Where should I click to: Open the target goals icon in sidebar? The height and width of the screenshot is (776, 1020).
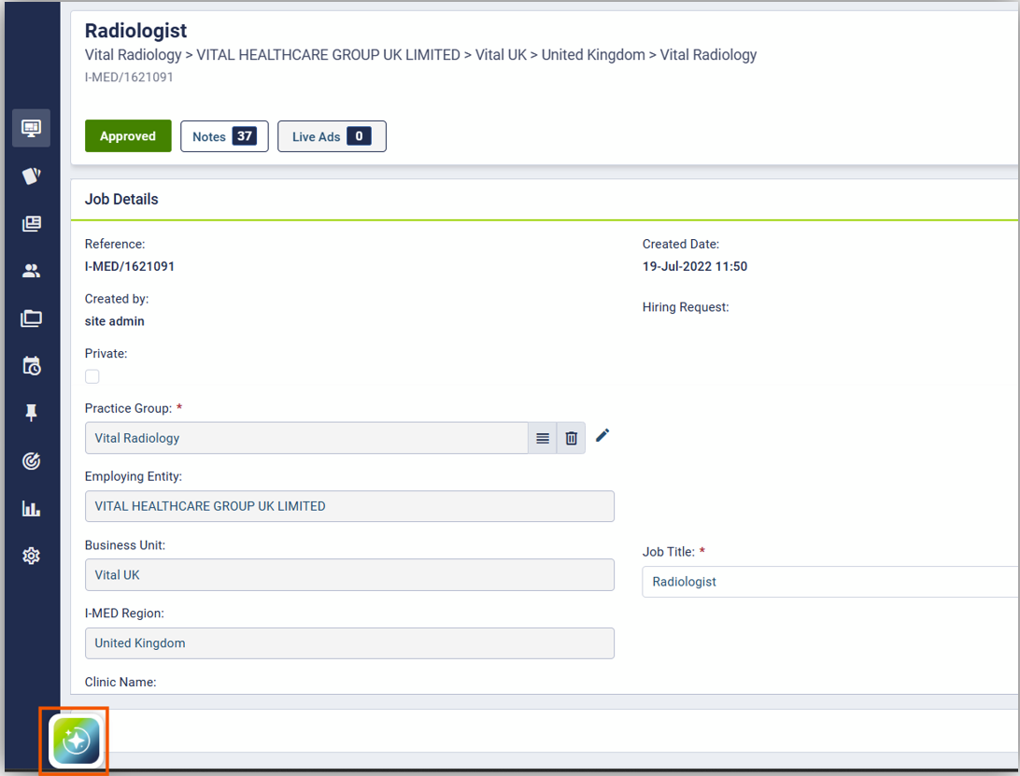[31, 460]
